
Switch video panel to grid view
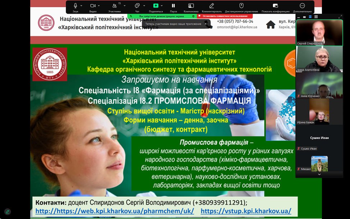pyautogui.click(x=316, y=17)
